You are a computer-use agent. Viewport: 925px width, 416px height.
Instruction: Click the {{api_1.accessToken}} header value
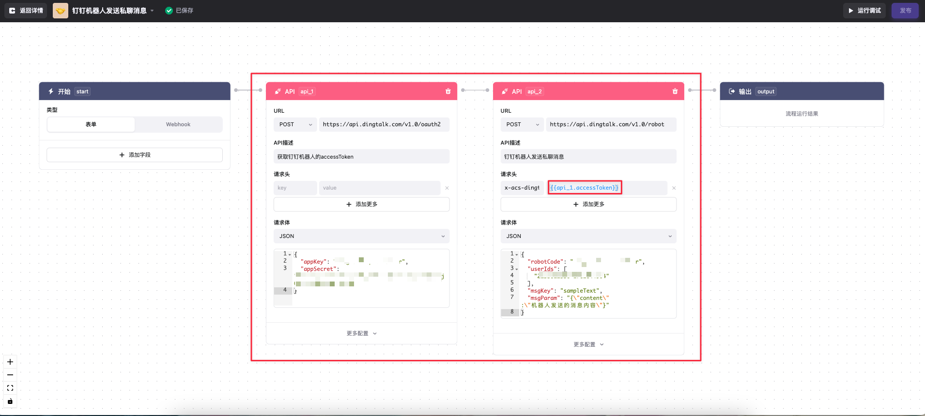coord(585,188)
